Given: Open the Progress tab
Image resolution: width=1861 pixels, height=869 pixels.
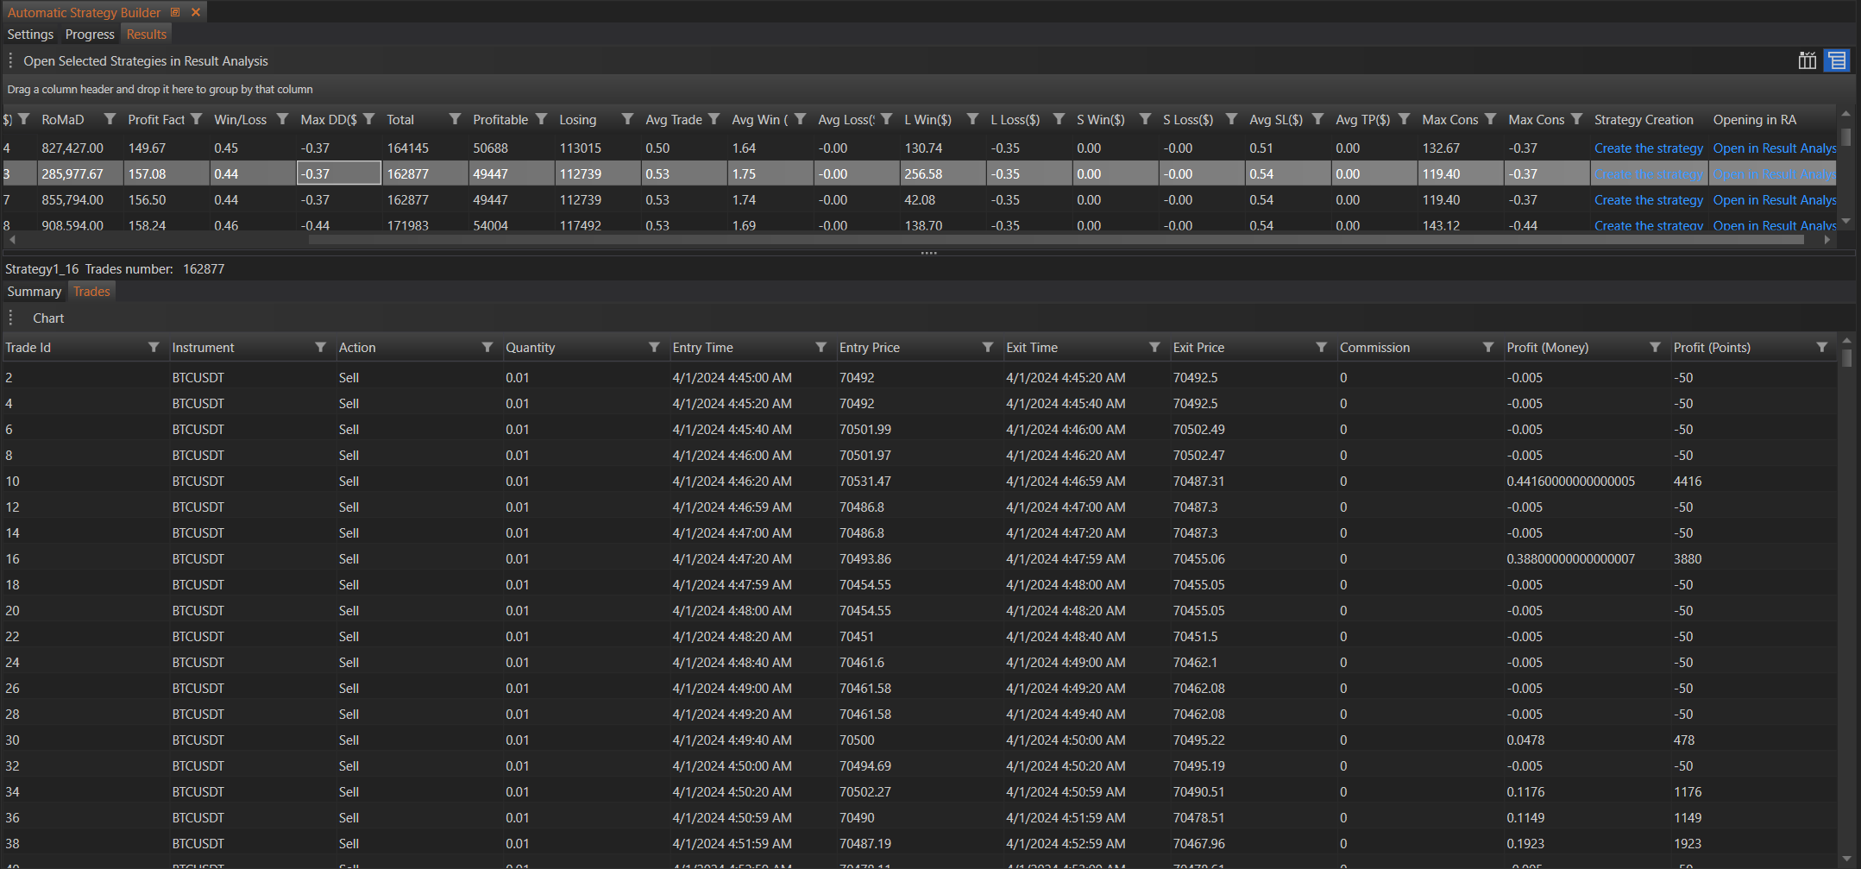Looking at the screenshot, I should (90, 35).
